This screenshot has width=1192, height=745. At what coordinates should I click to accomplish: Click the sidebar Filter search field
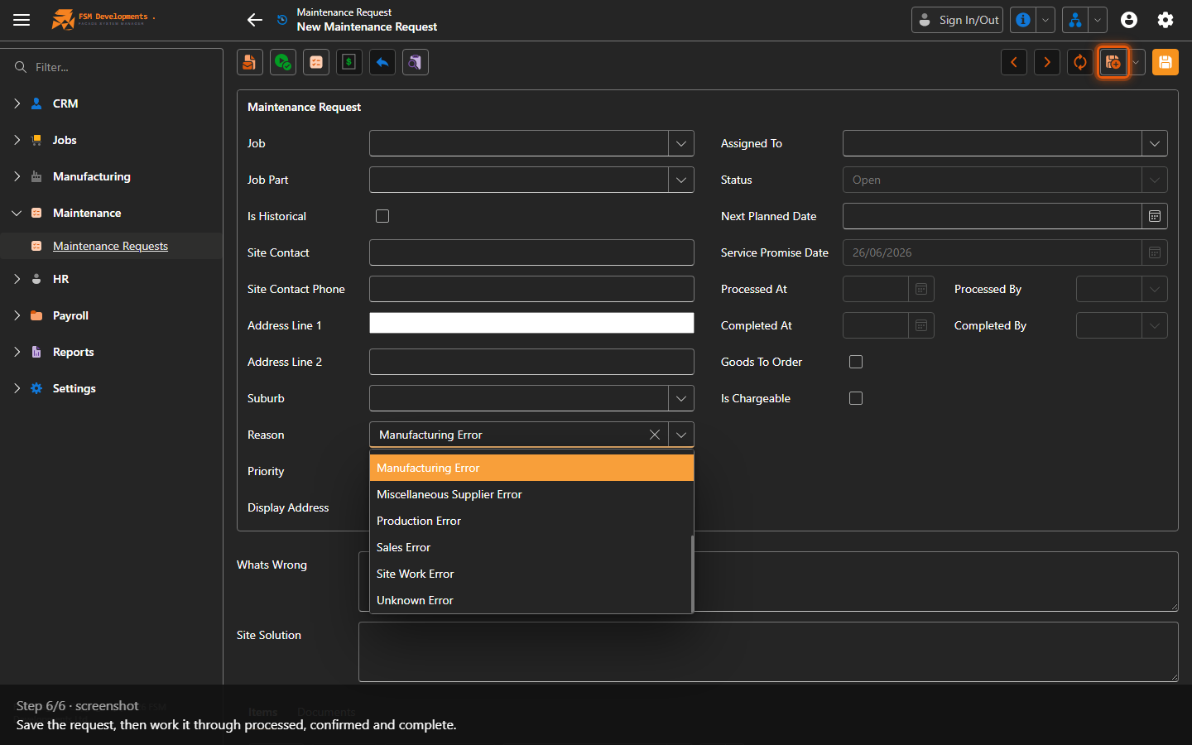111,67
